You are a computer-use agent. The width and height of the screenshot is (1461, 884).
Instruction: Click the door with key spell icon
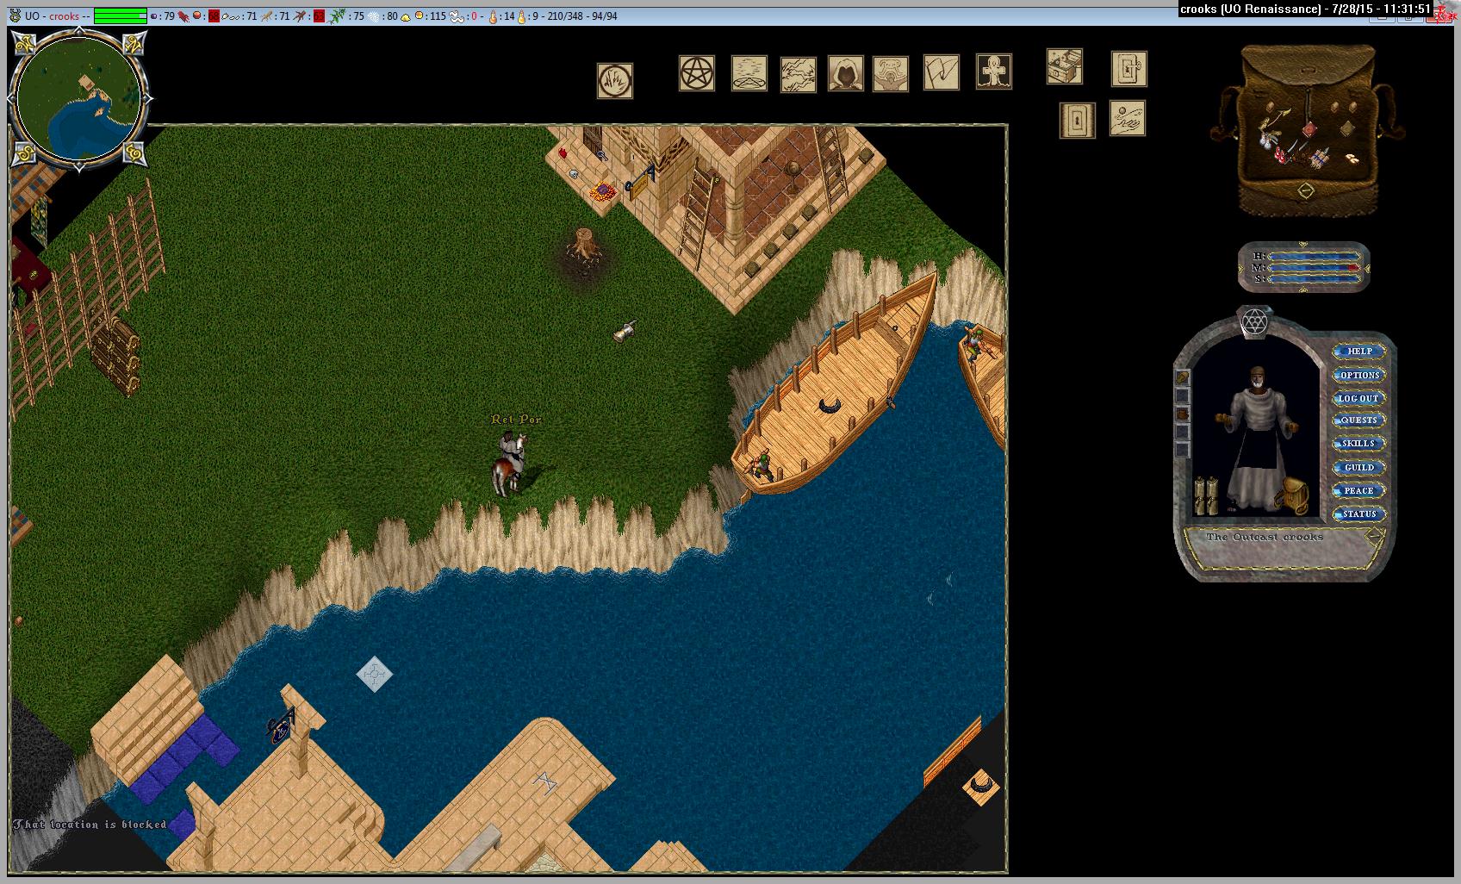click(1129, 69)
